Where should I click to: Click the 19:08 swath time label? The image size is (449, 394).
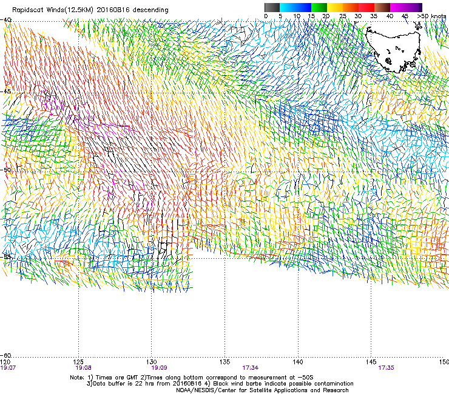coord(83,368)
